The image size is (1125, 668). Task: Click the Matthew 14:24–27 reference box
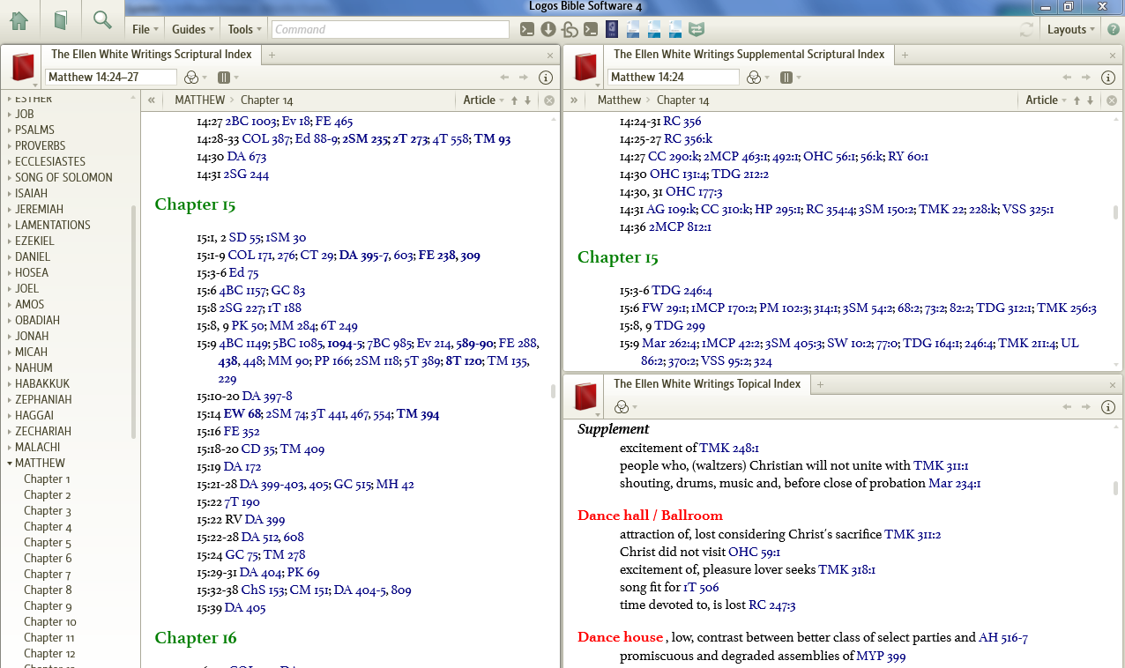pyautogui.click(x=111, y=78)
